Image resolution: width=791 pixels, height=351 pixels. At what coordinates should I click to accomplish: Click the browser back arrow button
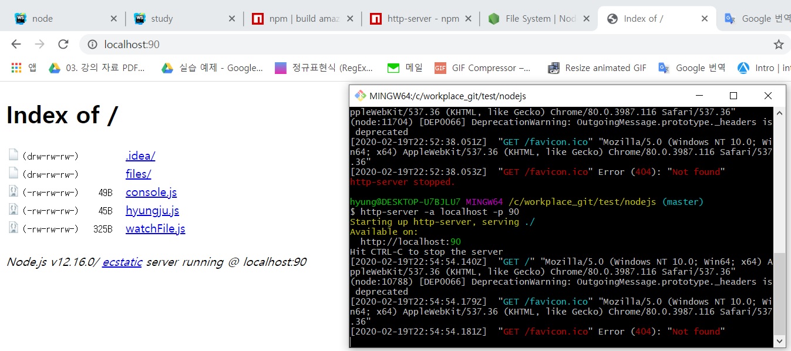(x=16, y=45)
